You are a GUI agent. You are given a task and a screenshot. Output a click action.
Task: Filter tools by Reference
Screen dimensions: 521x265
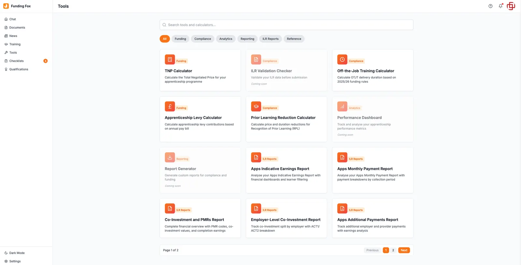[294, 39]
